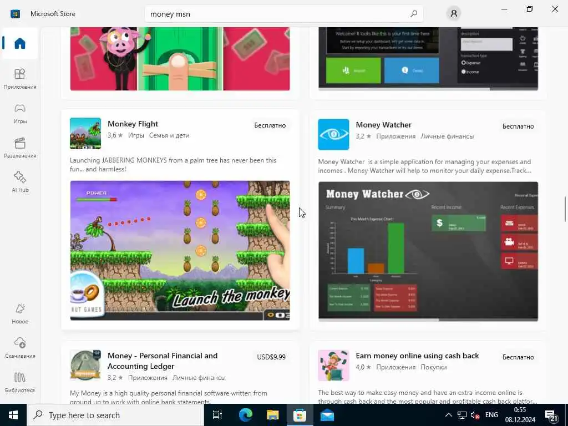
Task: Open the Приложения section
Action: coord(20,79)
